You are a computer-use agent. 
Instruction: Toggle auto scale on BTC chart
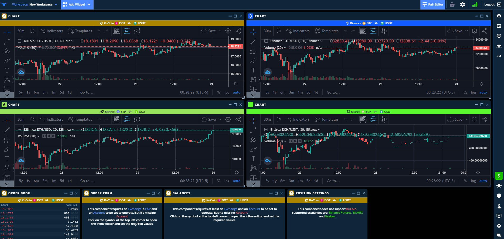[x=483, y=92]
